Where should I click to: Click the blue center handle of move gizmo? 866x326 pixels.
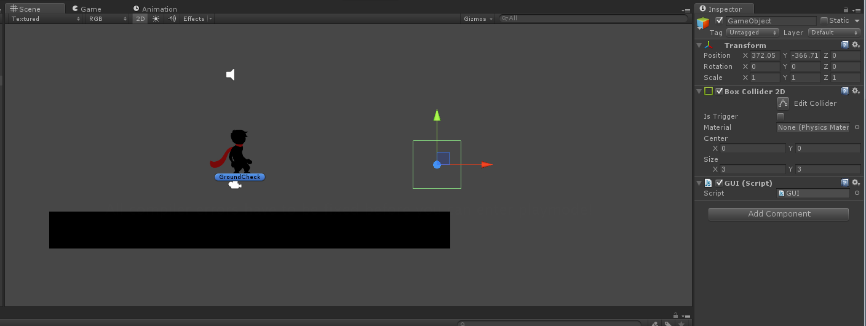[x=437, y=164]
